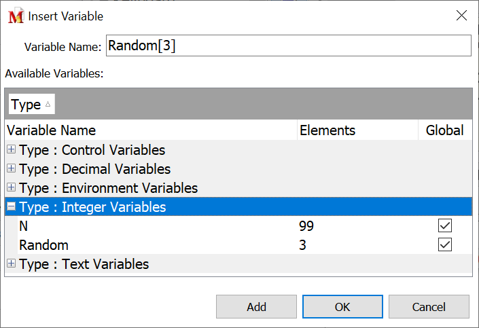The height and width of the screenshot is (328, 479).
Task: Toggle Global checkbox for Random variable
Action: (445, 245)
